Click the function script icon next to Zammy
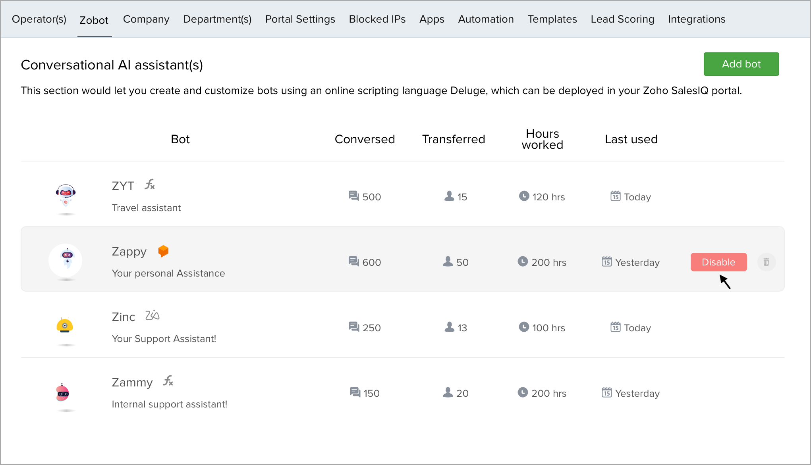 point(168,381)
